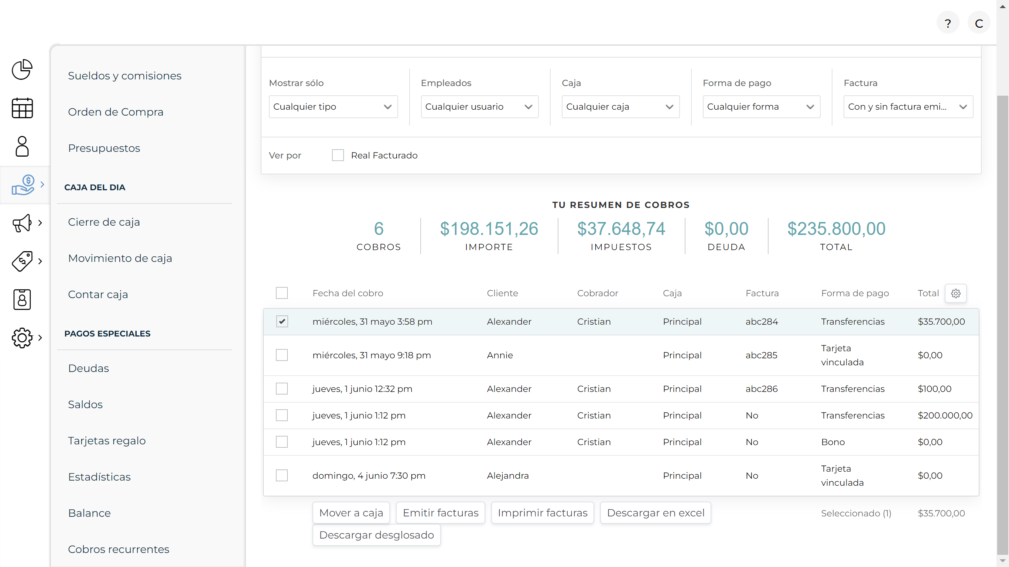Open the Mostrar sólo dropdown
Image resolution: width=1009 pixels, height=567 pixels.
click(333, 107)
